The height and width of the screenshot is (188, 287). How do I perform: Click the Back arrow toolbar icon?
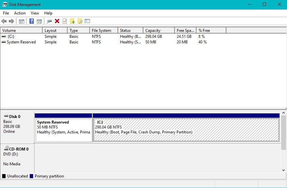[x=4, y=21]
